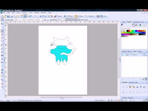The image size is (148, 111).
Task: Open the dropdown arrow beside Overlays
Action: coord(84,16)
